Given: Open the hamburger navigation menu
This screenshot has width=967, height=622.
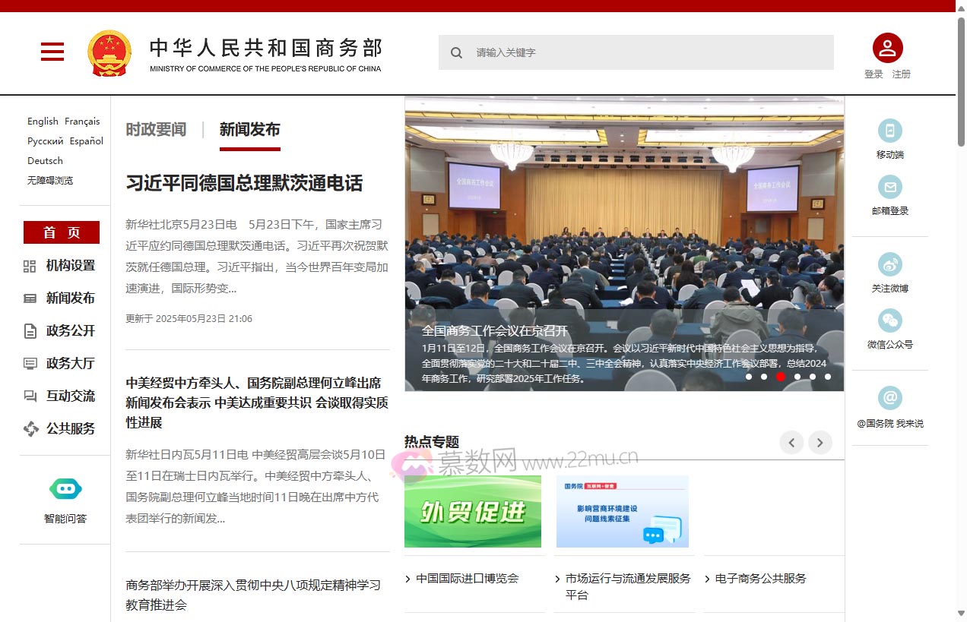Looking at the screenshot, I should coord(52,52).
